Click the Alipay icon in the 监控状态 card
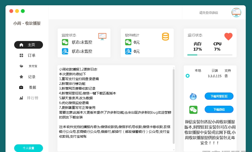Viewport: 252px width, 152px height. 65,51
